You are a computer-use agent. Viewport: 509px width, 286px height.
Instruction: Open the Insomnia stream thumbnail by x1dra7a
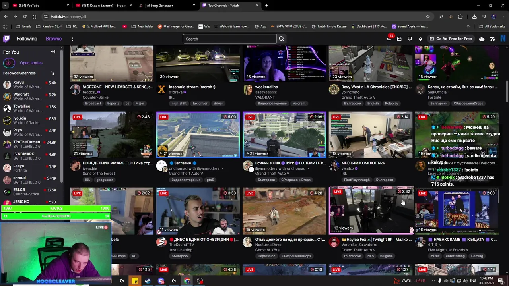click(198, 64)
